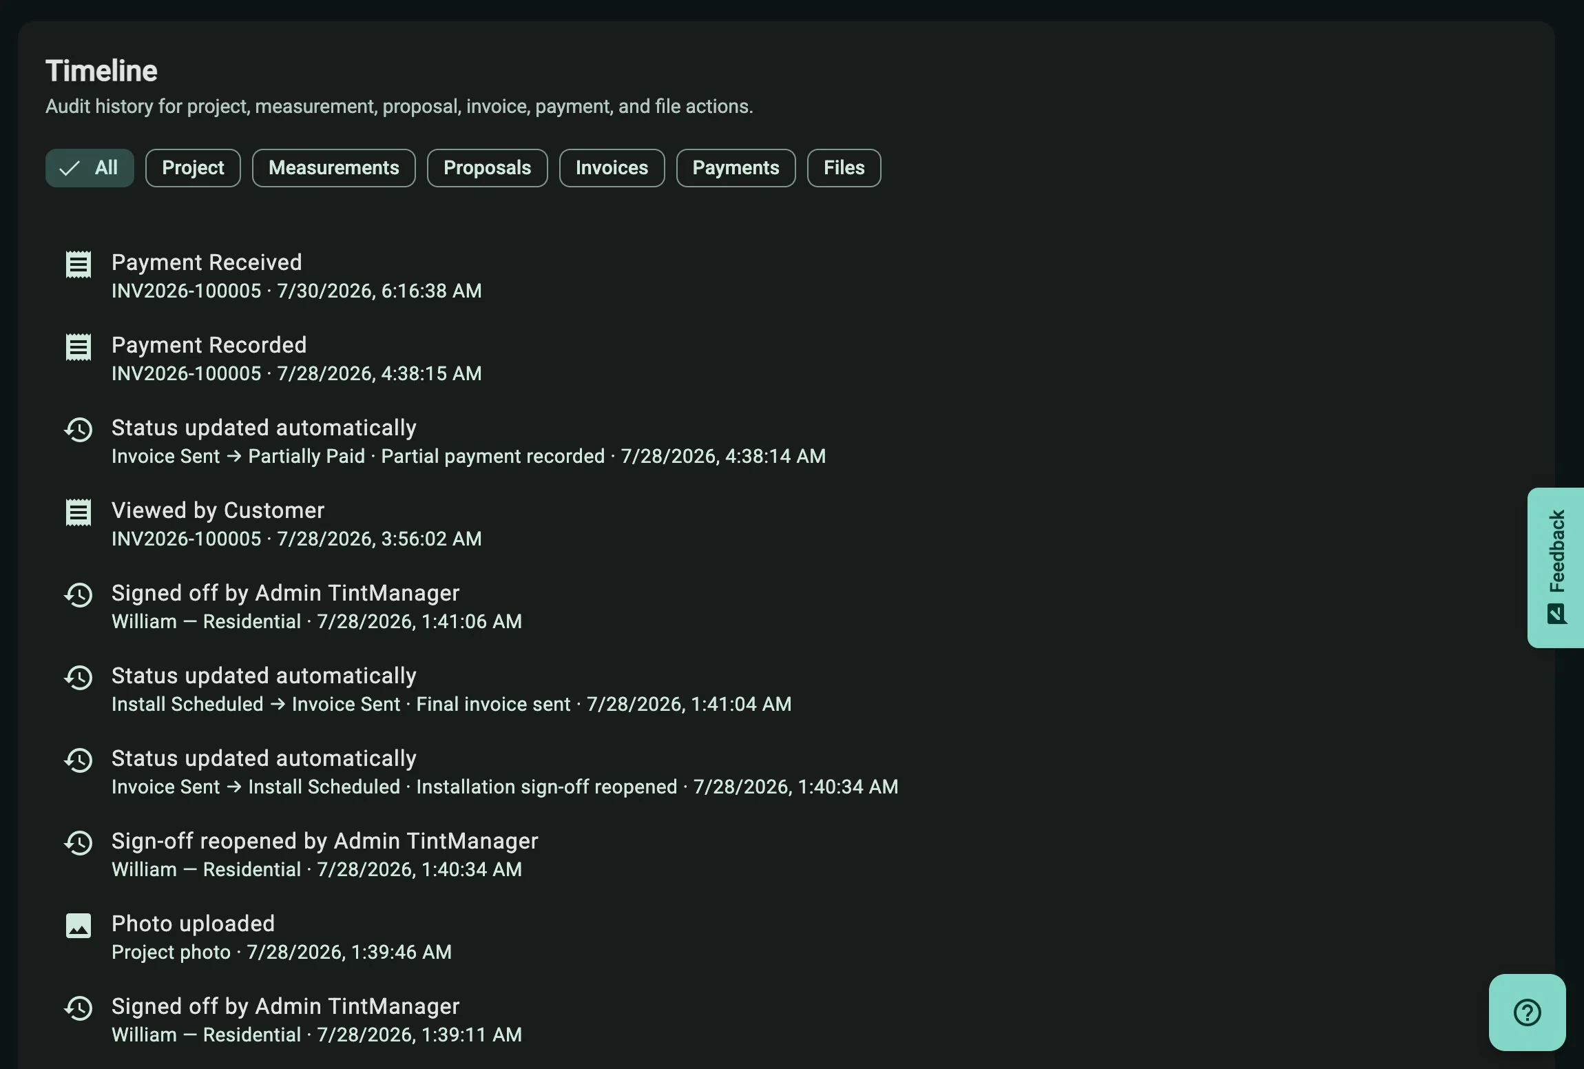Filter timeline by Invoices
Screen dimensions: 1584x1069
[612, 168]
